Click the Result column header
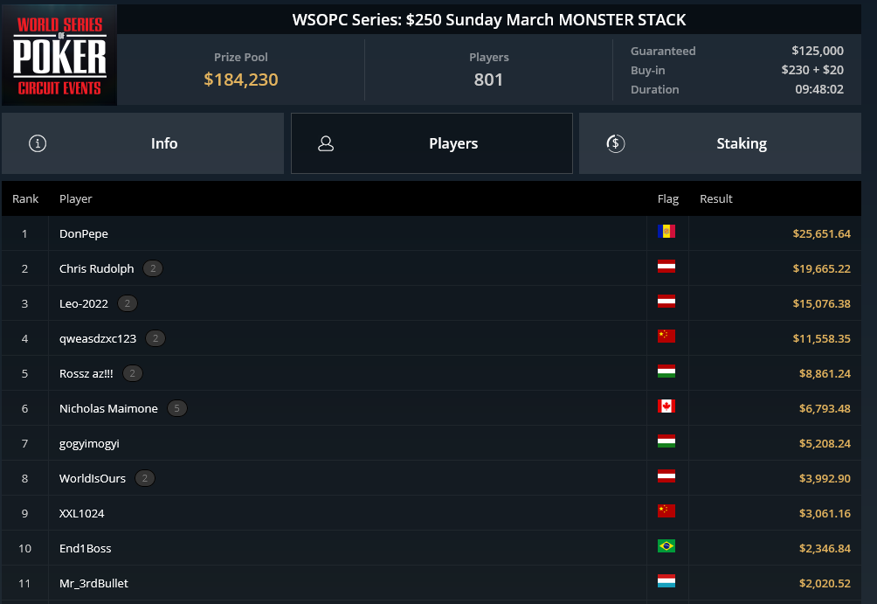The width and height of the screenshot is (877, 604). point(716,198)
